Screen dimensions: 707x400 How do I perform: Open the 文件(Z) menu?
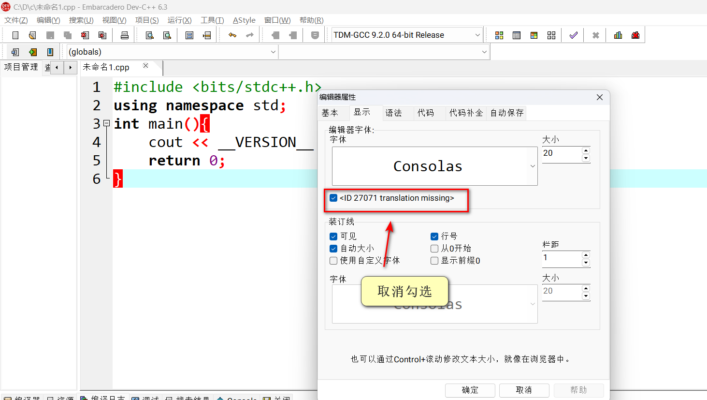pos(16,20)
